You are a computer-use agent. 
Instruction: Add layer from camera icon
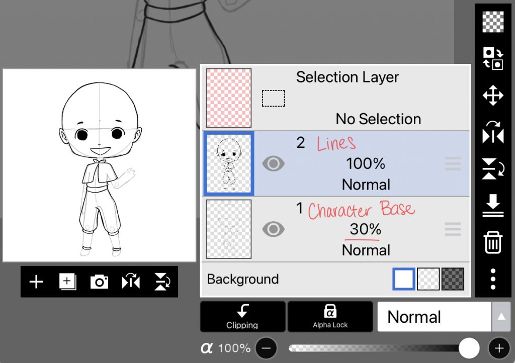99,282
